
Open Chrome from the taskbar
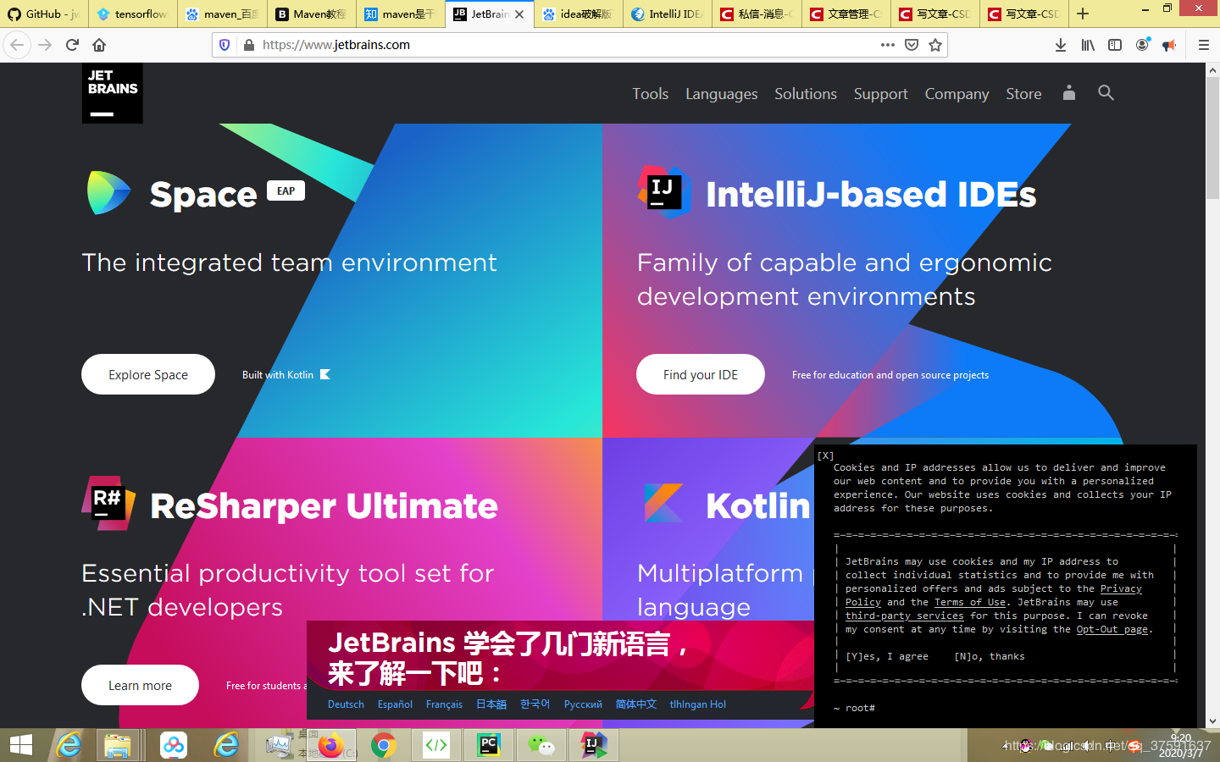[x=384, y=745]
